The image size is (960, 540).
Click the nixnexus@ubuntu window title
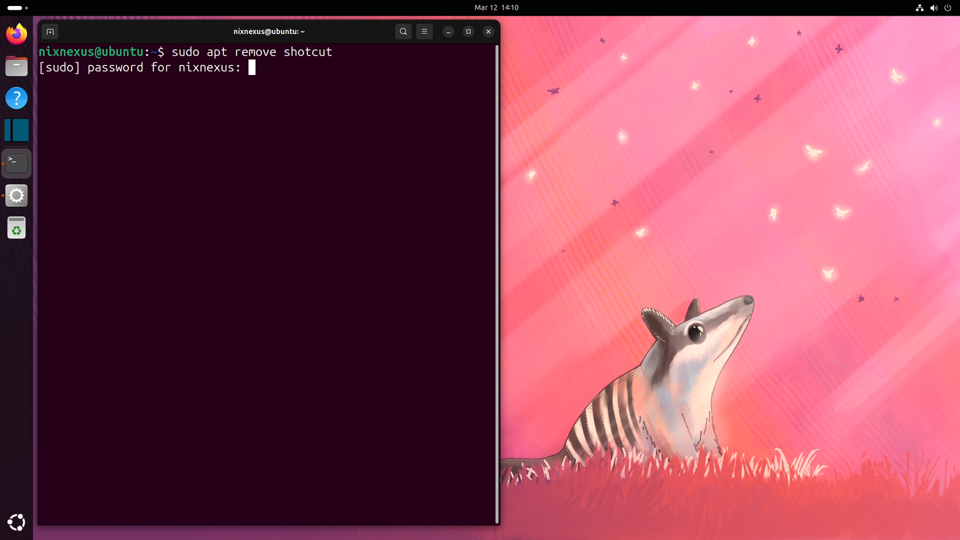click(268, 31)
